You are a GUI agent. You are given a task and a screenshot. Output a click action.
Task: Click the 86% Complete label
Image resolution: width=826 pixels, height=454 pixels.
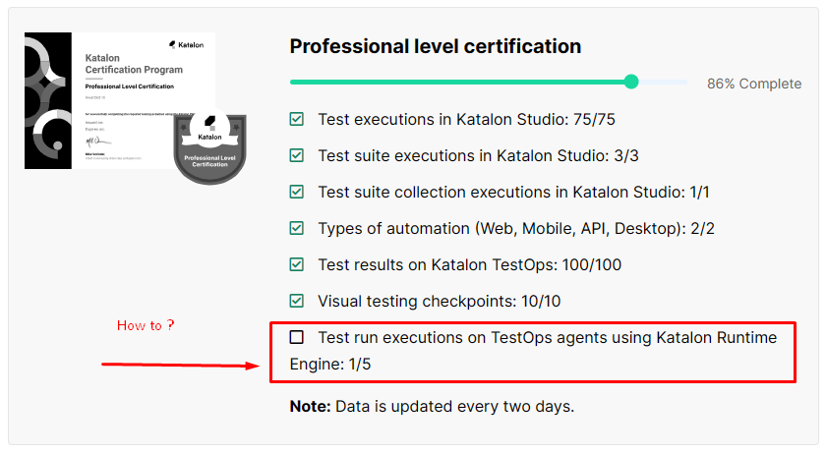point(753,84)
